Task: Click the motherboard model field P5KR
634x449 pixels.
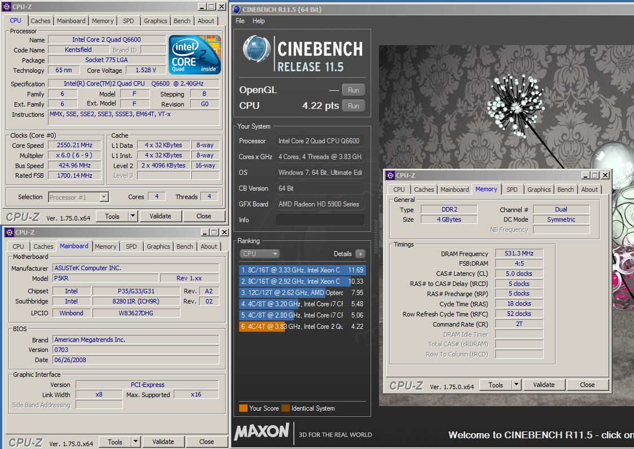Action: 105,278
